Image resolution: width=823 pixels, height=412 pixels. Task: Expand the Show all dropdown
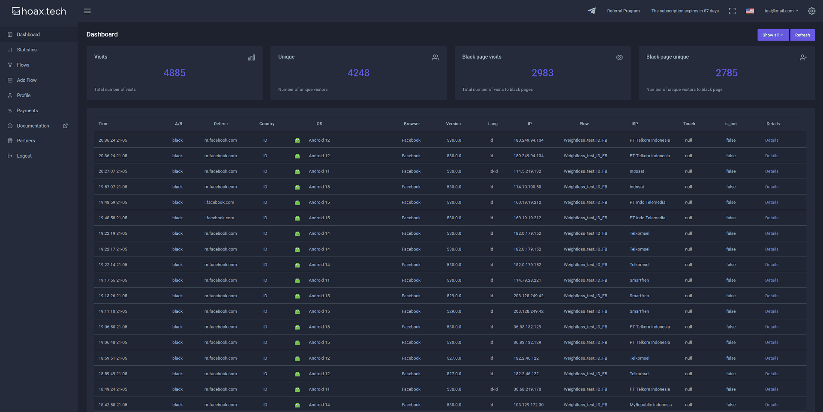[x=772, y=35]
